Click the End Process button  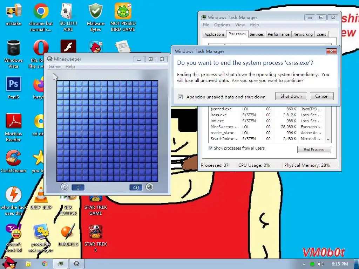pyautogui.click(x=314, y=149)
